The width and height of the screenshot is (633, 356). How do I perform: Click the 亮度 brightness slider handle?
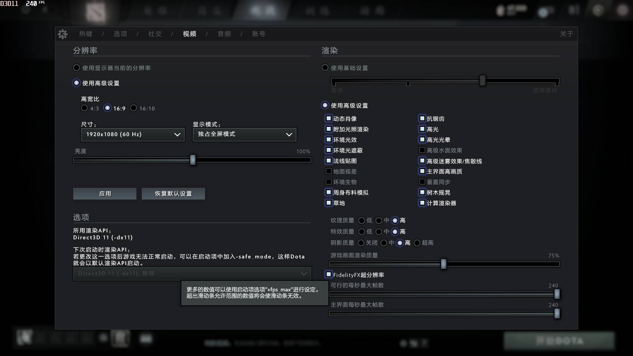tap(193, 160)
